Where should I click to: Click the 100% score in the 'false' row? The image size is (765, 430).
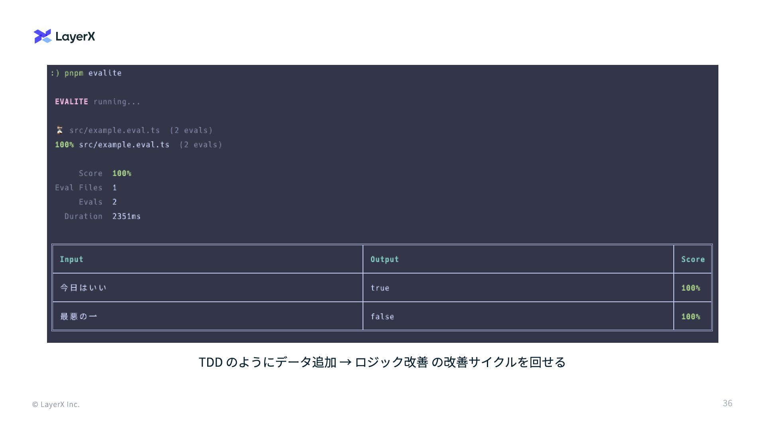690,317
